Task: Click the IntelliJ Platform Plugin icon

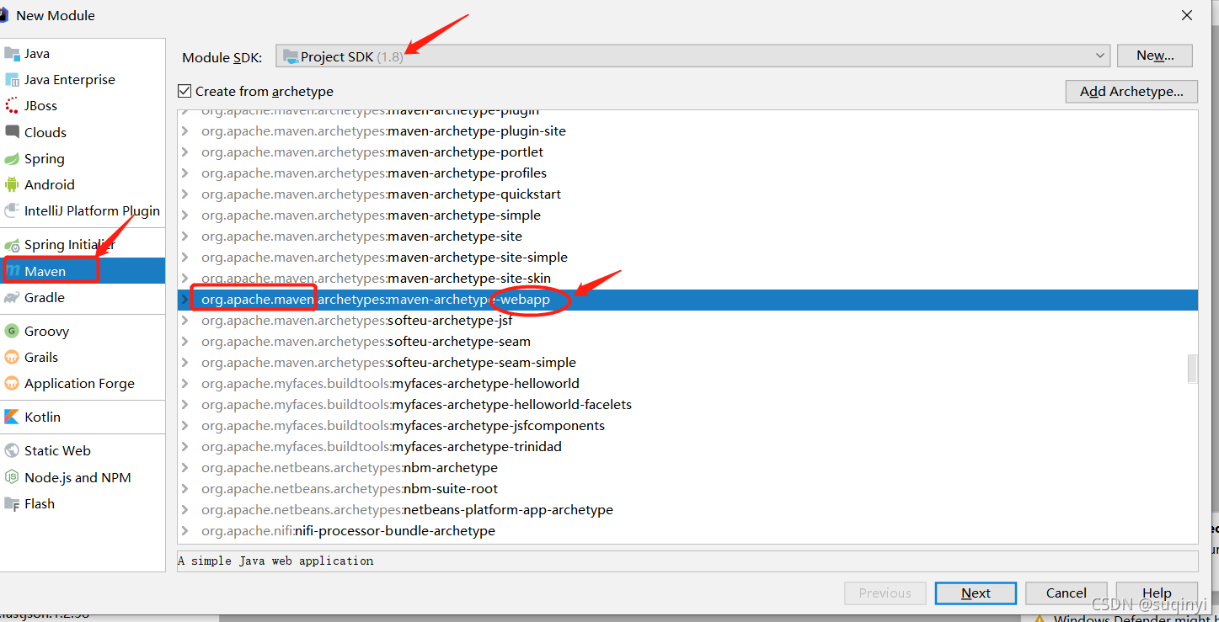Action: click(12, 211)
